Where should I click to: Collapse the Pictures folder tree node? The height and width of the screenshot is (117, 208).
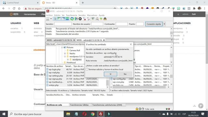tap(62, 47)
